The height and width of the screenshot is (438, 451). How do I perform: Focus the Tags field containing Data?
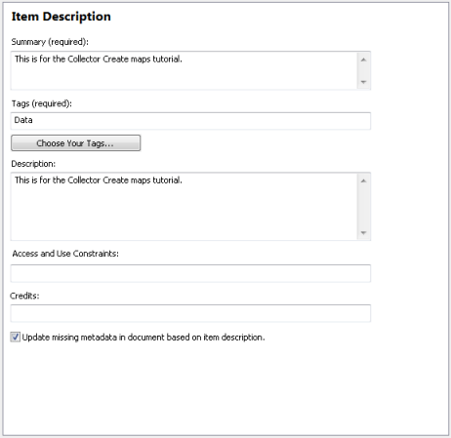[190, 121]
